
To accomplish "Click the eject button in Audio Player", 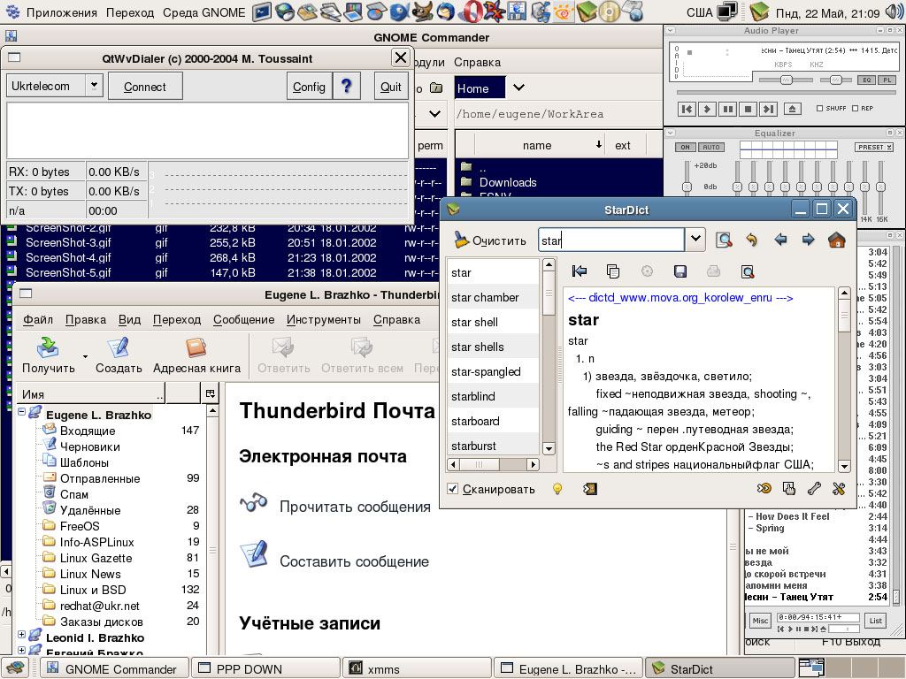I will coord(792,109).
